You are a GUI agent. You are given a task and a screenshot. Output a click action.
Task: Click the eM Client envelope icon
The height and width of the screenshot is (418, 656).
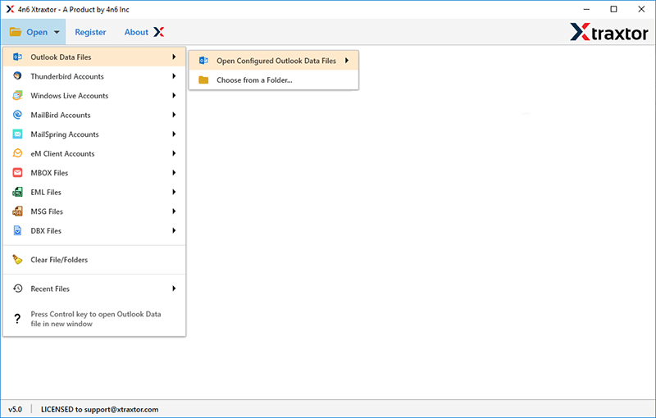click(17, 153)
